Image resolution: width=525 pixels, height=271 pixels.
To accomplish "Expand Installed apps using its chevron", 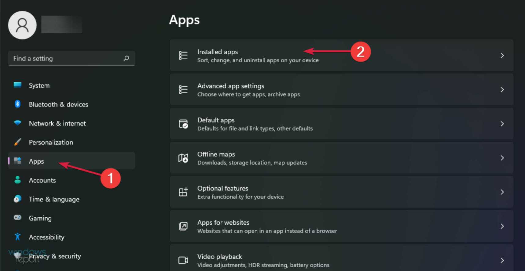I will tap(502, 56).
